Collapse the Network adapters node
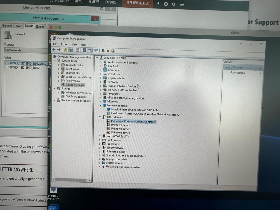This screenshot has width=280, height=210. click(x=100, y=105)
